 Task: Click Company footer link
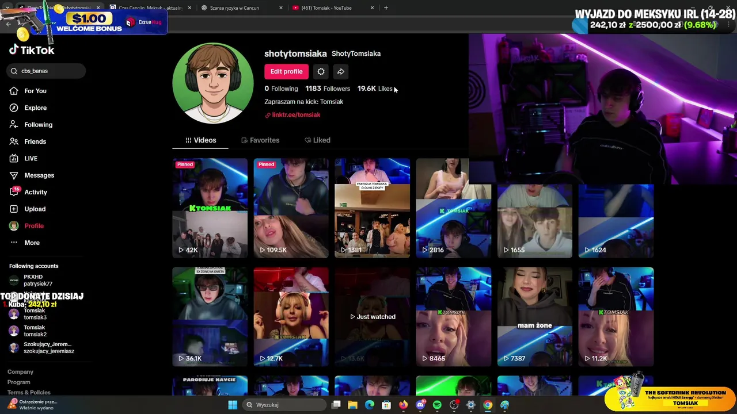pyautogui.click(x=20, y=372)
